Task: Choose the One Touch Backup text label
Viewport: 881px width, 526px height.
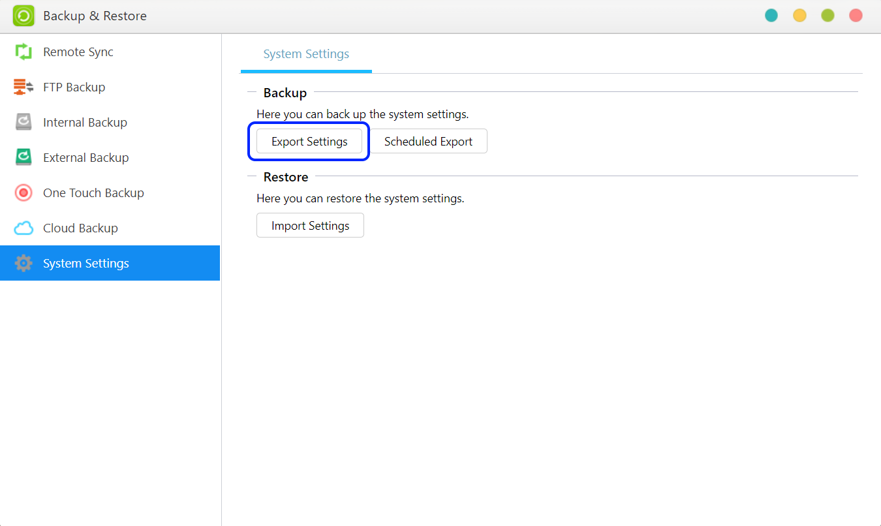Action: [x=93, y=193]
